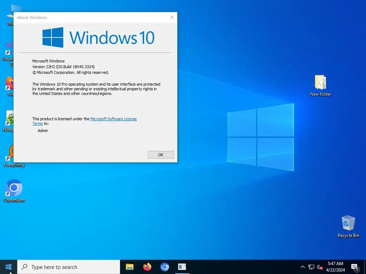Launch Firefox from the taskbar
Image resolution: width=366 pixels, height=274 pixels.
point(147,267)
